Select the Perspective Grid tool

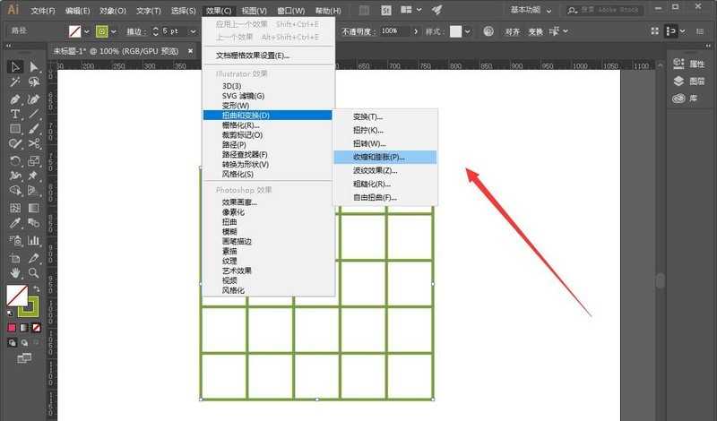(x=33, y=191)
